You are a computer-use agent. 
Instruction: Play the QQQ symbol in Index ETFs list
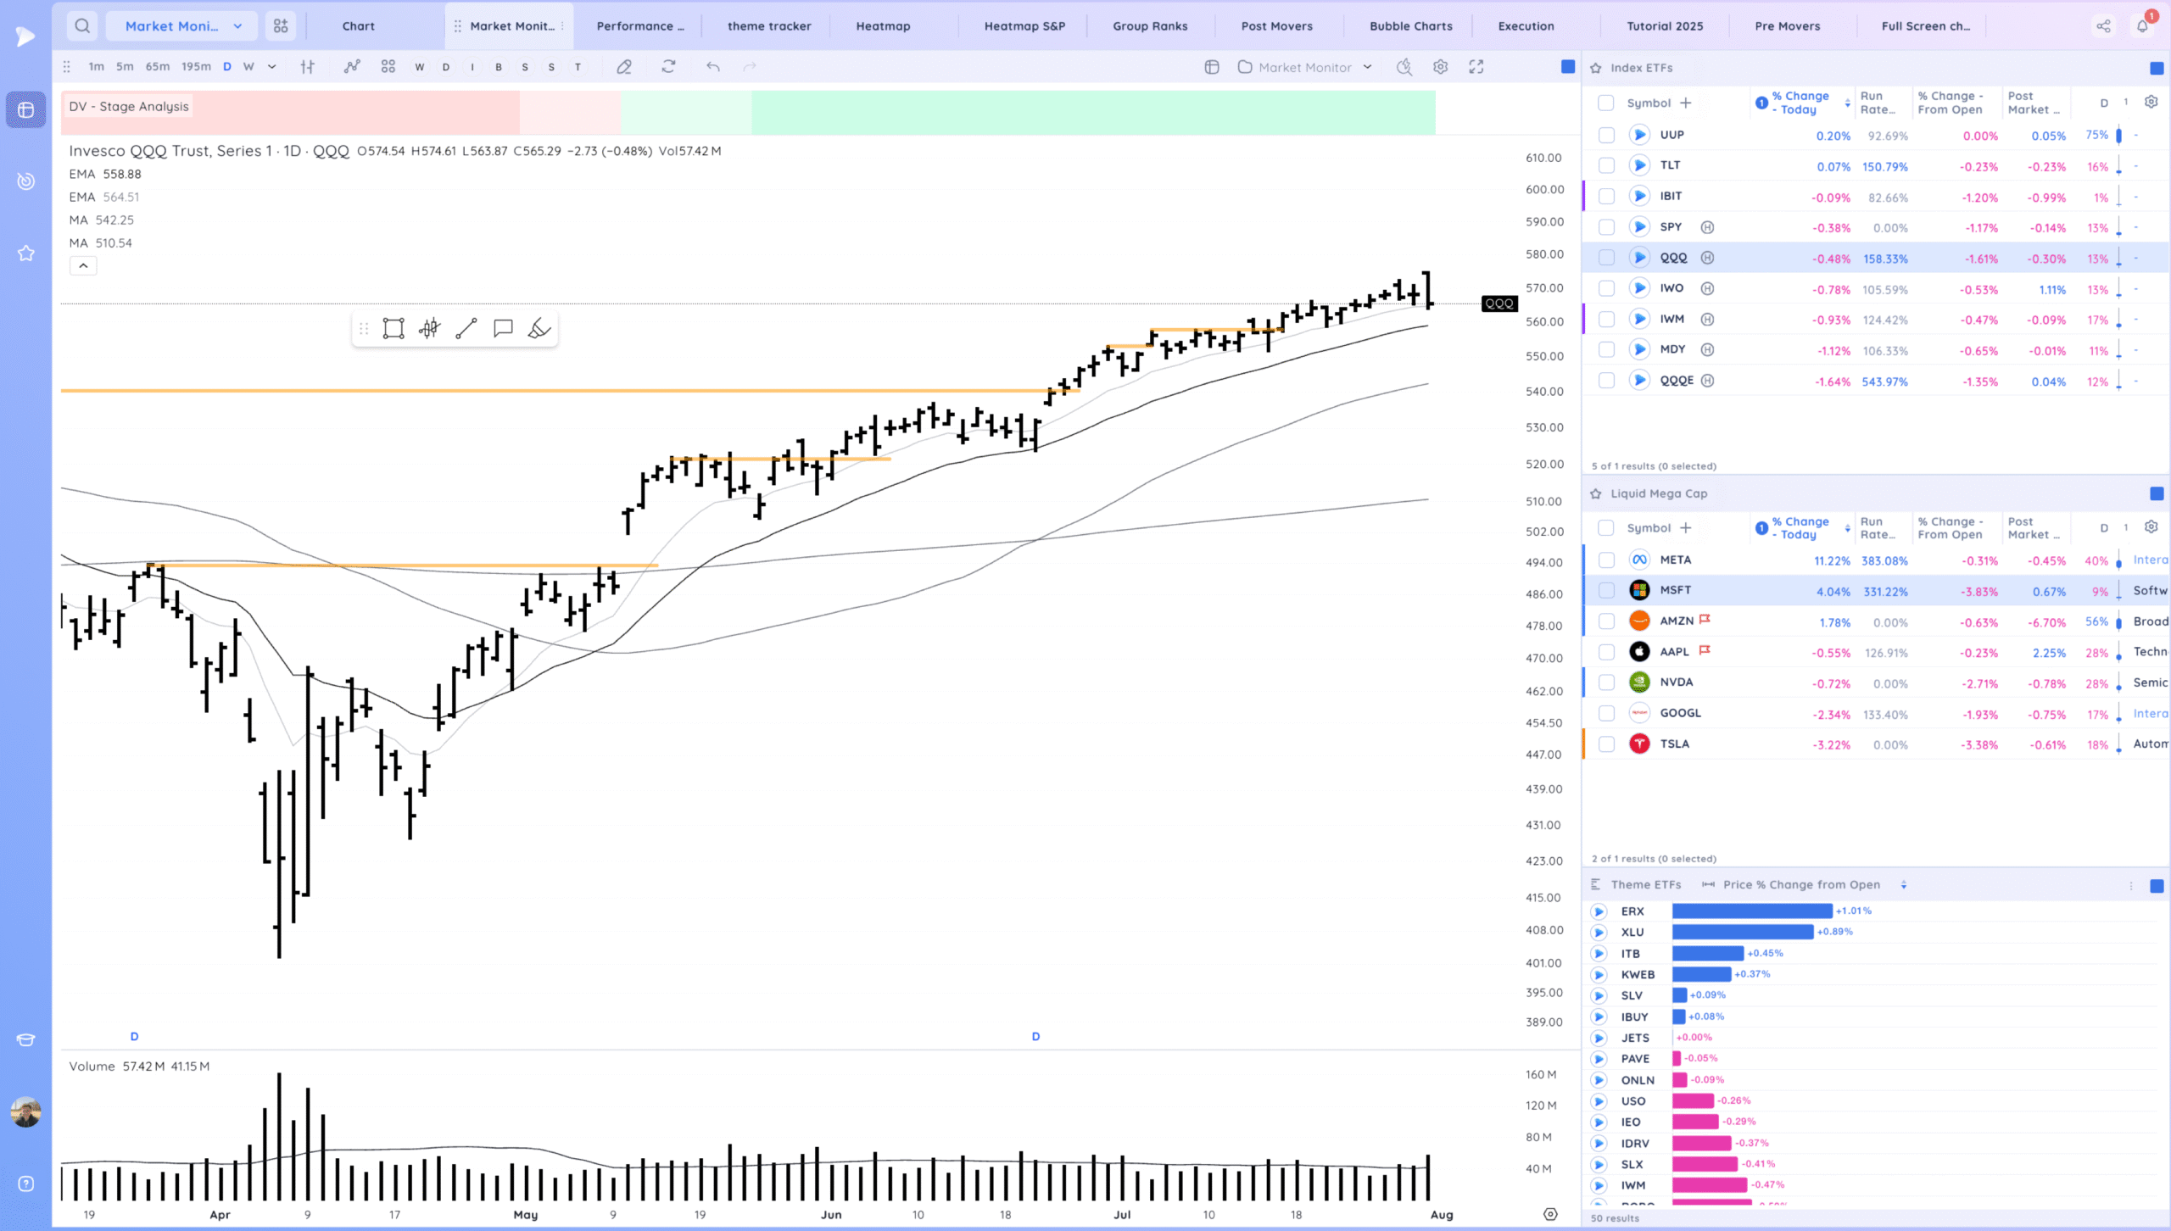coord(1640,257)
